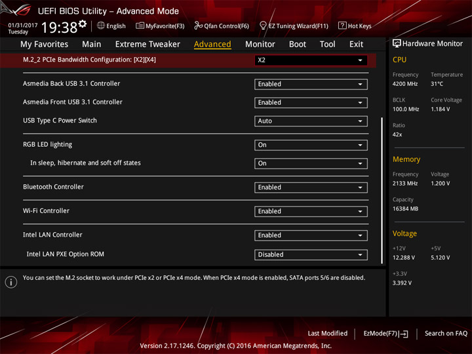
Task: Click the 2133 MHz memory frequency value
Action: point(405,184)
